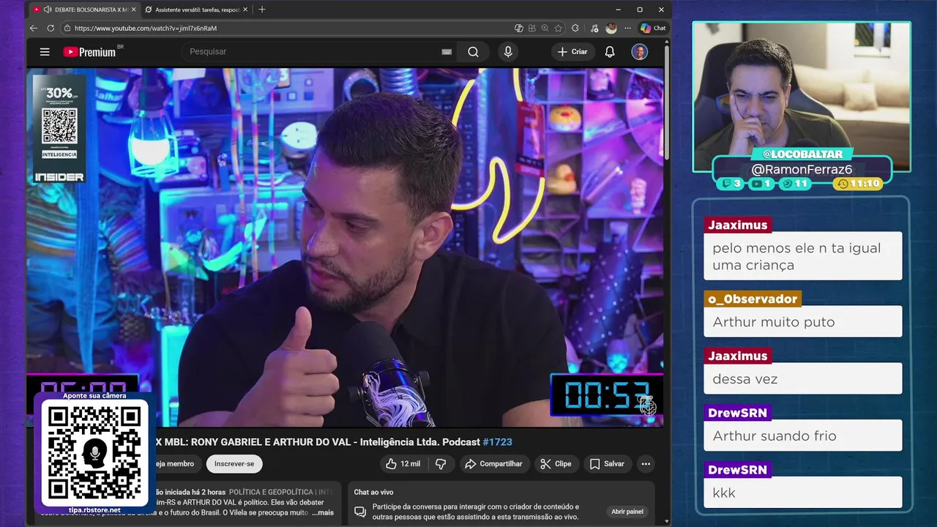Screen dimensions: 937x527
Task: Go back with browser back arrow
Action: pos(34,28)
